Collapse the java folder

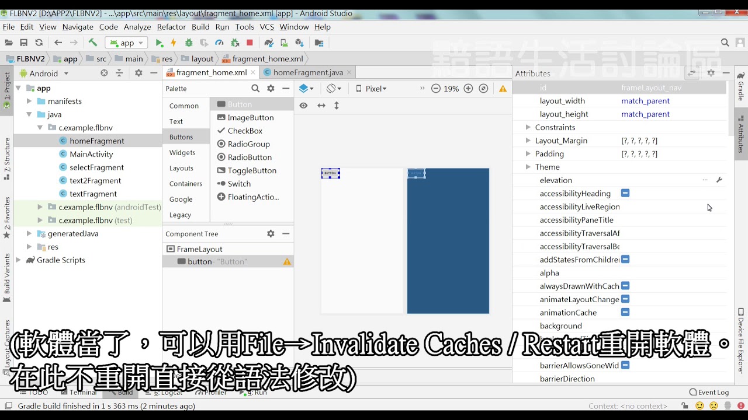tap(29, 114)
